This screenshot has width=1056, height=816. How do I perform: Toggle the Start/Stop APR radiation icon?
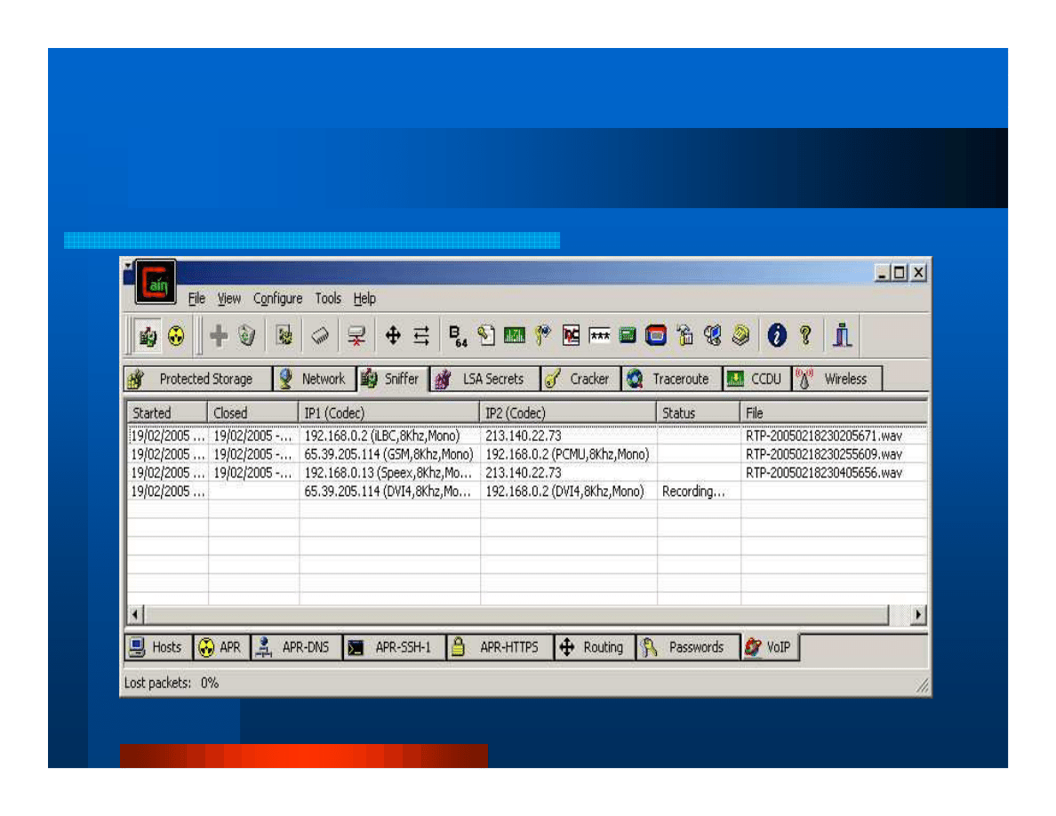tap(176, 336)
